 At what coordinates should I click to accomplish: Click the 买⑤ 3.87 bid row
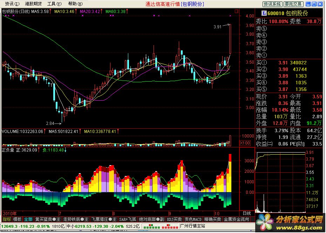289,89
